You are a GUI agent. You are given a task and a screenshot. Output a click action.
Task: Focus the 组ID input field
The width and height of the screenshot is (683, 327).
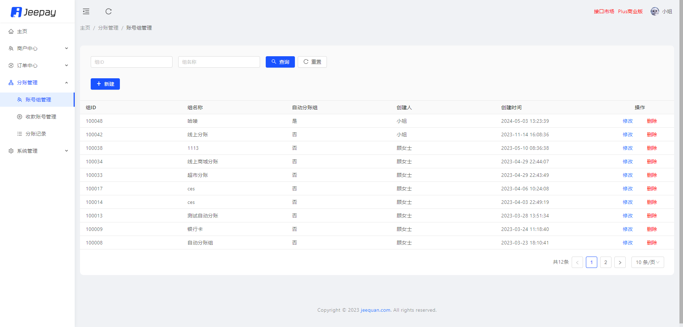pos(131,62)
